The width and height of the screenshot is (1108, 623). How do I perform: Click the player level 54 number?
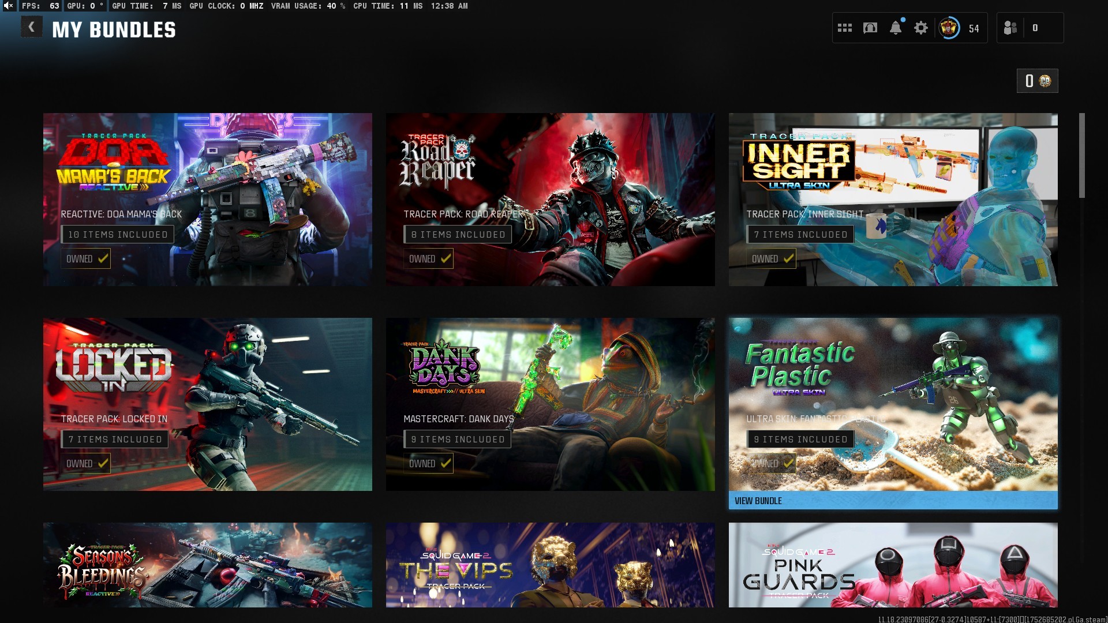[x=974, y=28]
